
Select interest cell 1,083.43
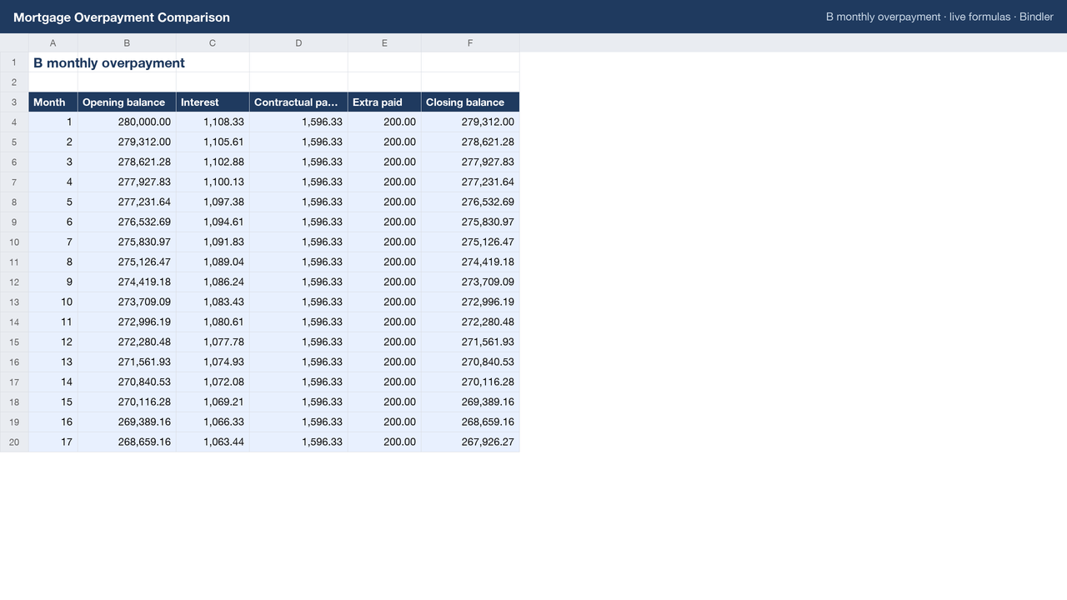pyautogui.click(x=213, y=302)
